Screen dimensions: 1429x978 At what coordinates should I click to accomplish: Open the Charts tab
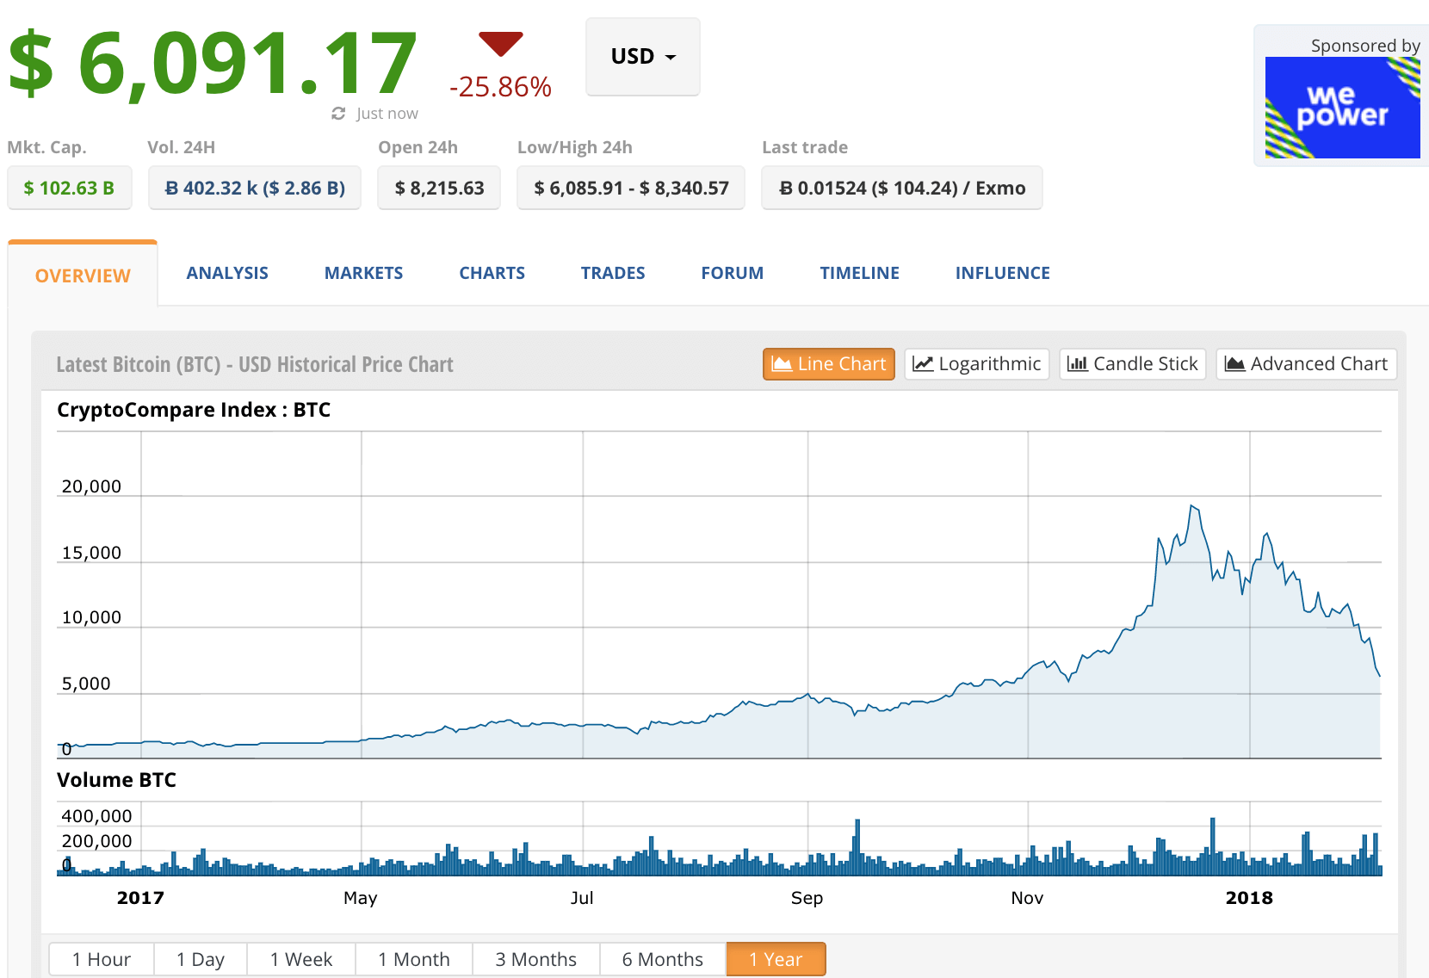[x=492, y=273]
